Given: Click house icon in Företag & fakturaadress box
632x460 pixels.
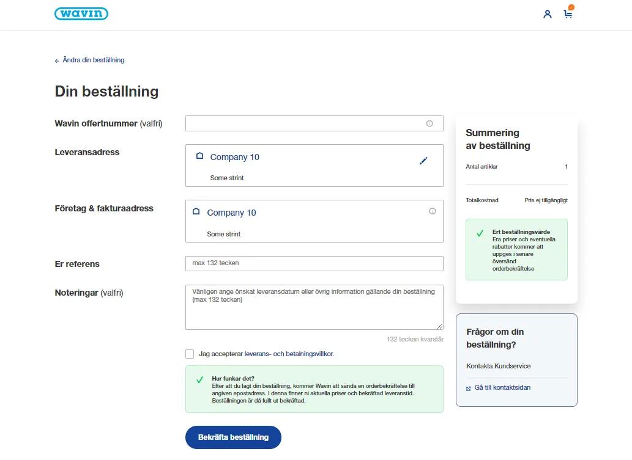Looking at the screenshot, I should (x=196, y=211).
